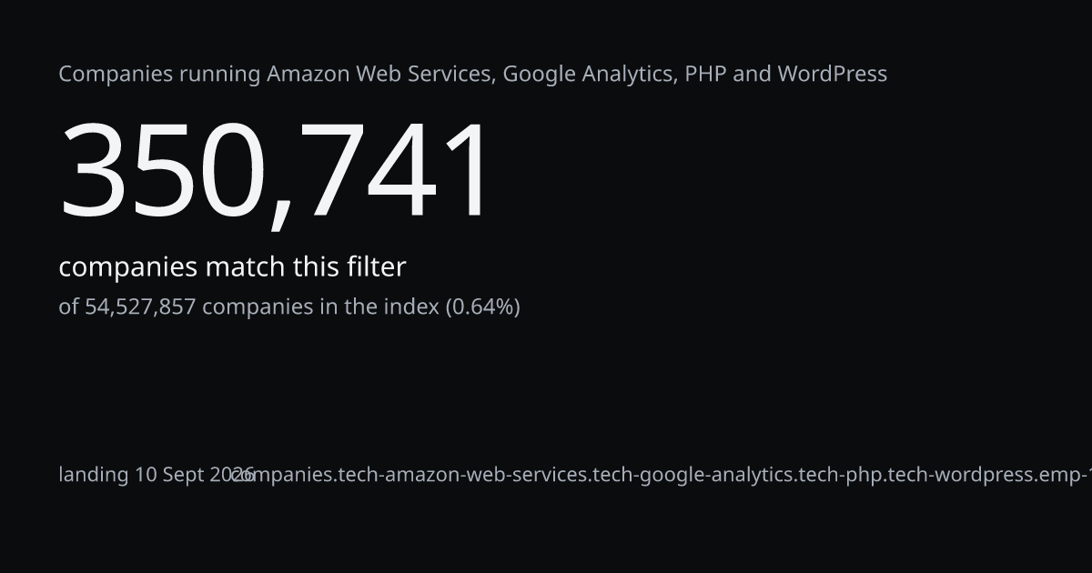Click the 54,527,857 total companies figure
This screenshot has height=573, width=1092.
tap(140, 307)
